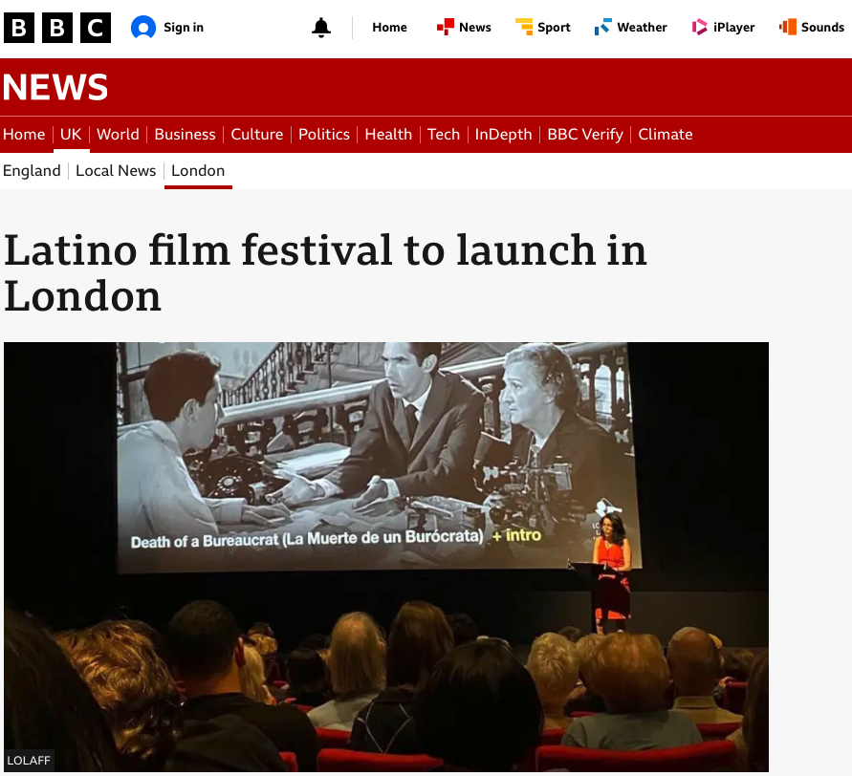Select Home in the red news menu

pos(24,134)
